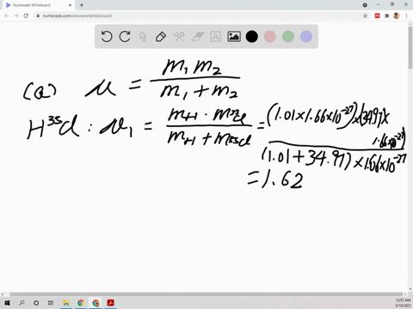
Task: Choose the black pen color
Action: click(252, 37)
